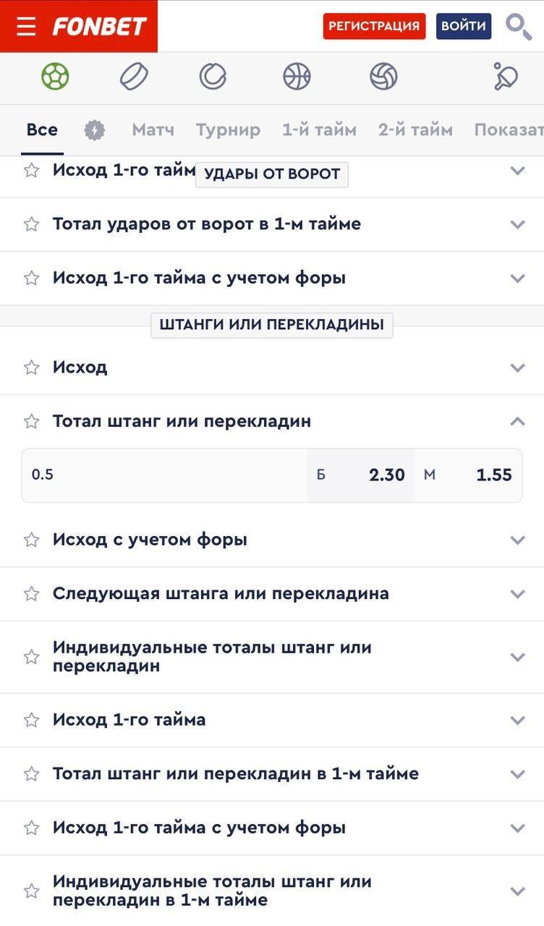Switch to the 1-й тайм tab
This screenshot has width=544, height=926.
pos(319,130)
